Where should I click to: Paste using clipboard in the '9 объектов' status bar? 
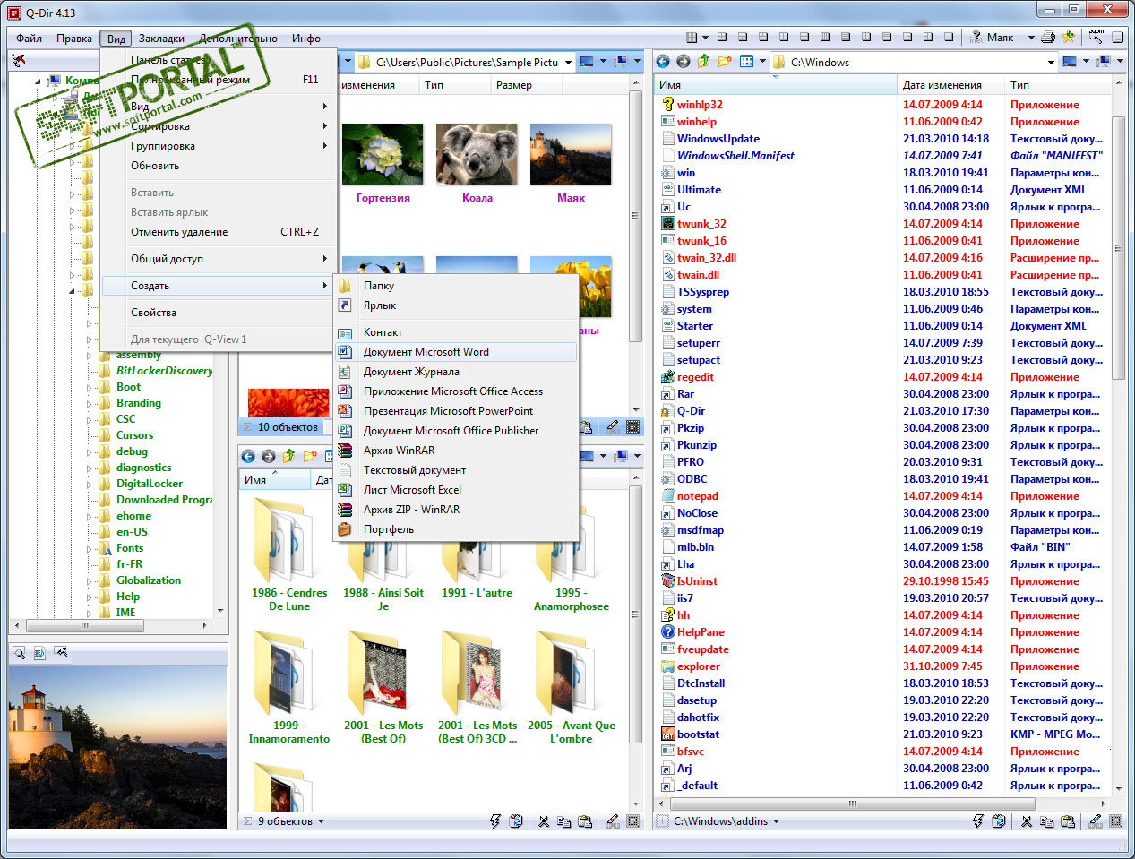[x=585, y=820]
